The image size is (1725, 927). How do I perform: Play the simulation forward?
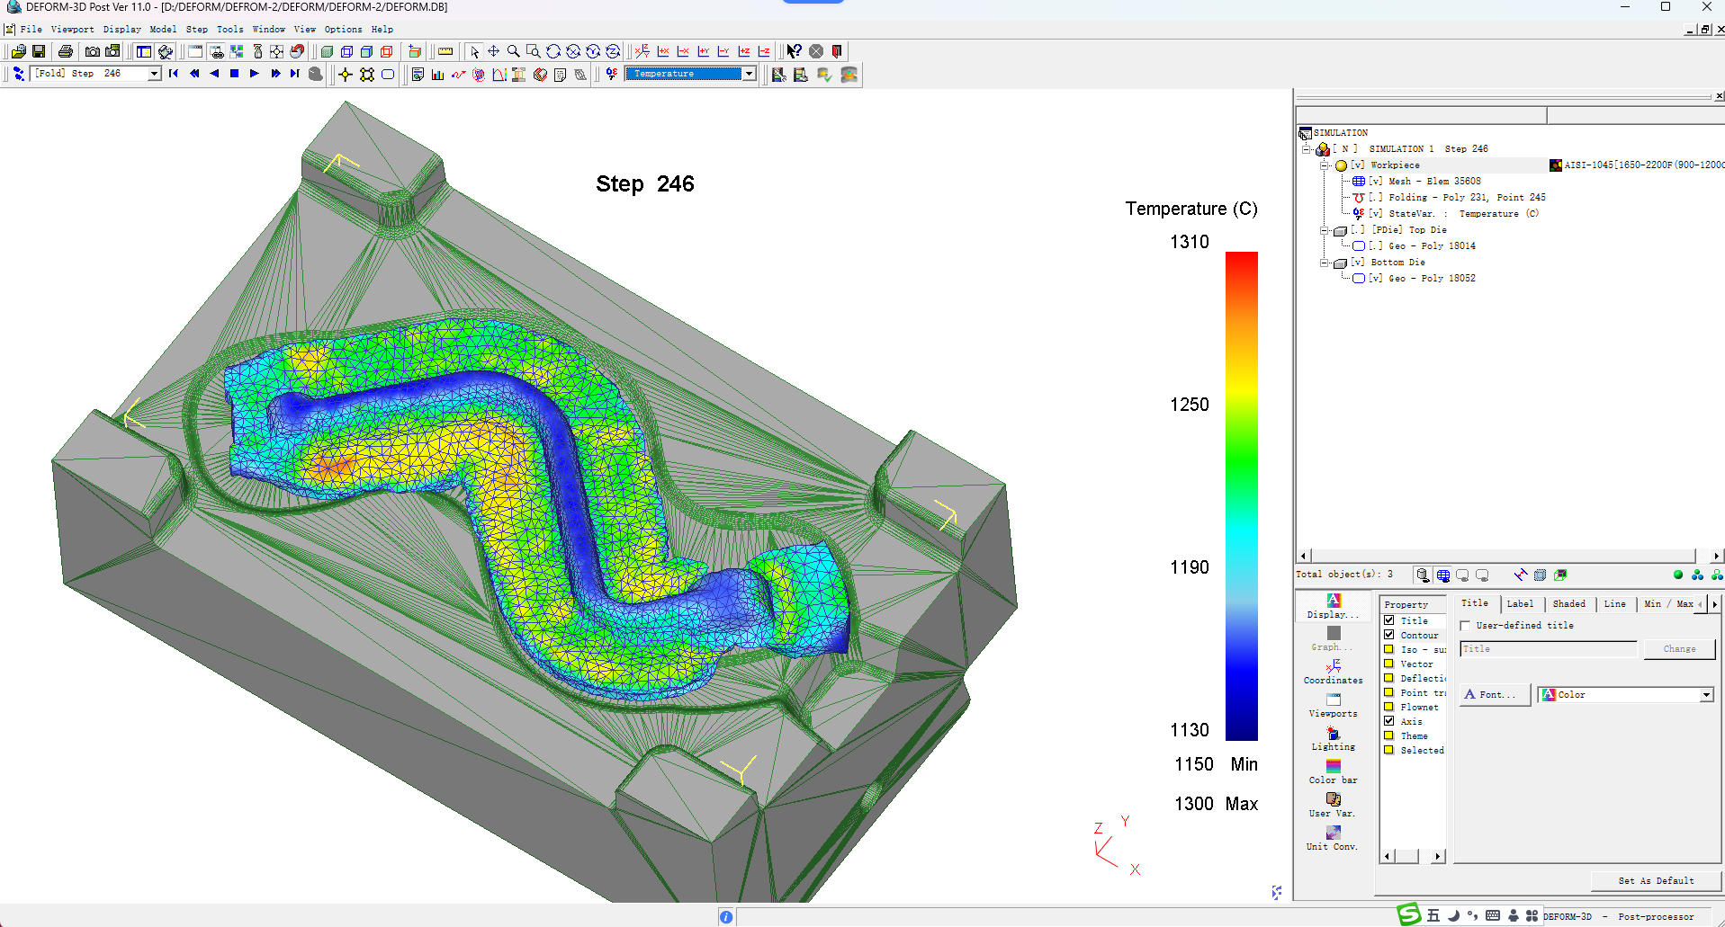click(x=255, y=74)
